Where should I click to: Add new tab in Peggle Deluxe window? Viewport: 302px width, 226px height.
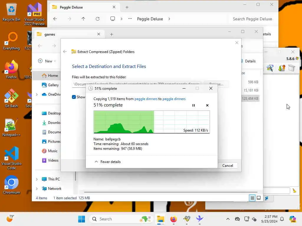click(x=127, y=7)
